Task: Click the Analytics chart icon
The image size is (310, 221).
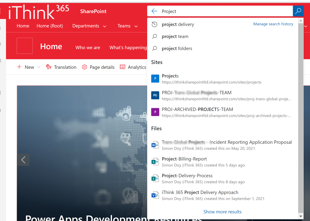Action: coord(123,67)
